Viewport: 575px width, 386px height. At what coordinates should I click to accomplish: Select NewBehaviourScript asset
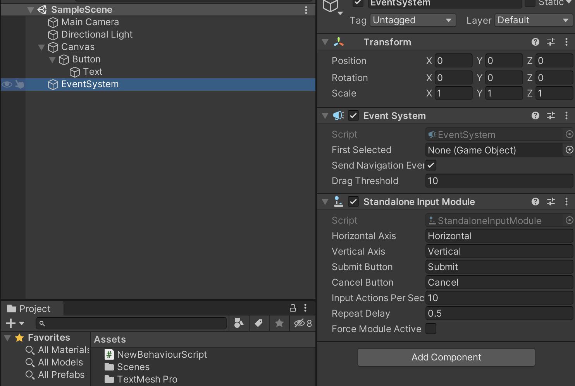[x=162, y=355]
